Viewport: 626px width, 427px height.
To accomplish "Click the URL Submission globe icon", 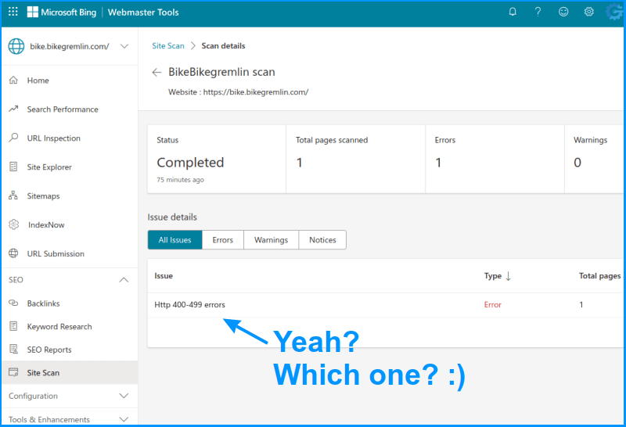I will coord(13,253).
